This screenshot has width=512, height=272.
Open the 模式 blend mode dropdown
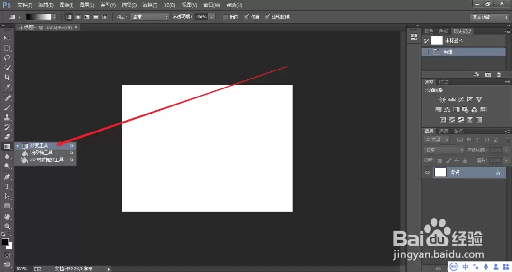(x=150, y=17)
